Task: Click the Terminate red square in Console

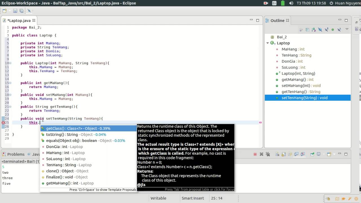Action: tap(255, 154)
